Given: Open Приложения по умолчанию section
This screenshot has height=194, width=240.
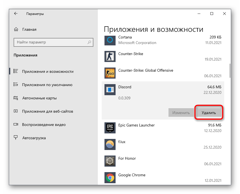Looking at the screenshot, I should point(47,85).
